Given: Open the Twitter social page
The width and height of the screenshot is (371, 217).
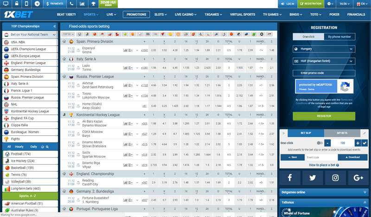Looking at the screenshot, I should coord(313,178).
